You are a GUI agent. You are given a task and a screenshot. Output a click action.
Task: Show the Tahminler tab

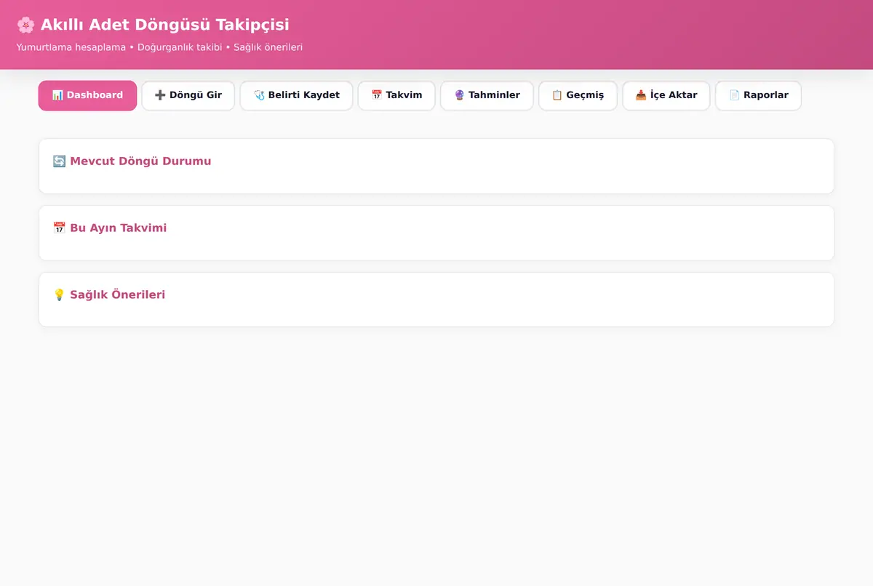point(487,95)
